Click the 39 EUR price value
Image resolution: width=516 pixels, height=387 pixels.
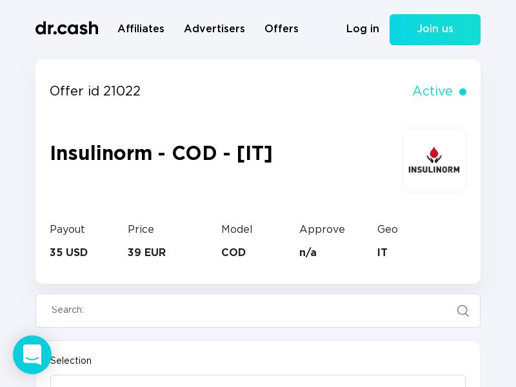click(x=146, y=252)
